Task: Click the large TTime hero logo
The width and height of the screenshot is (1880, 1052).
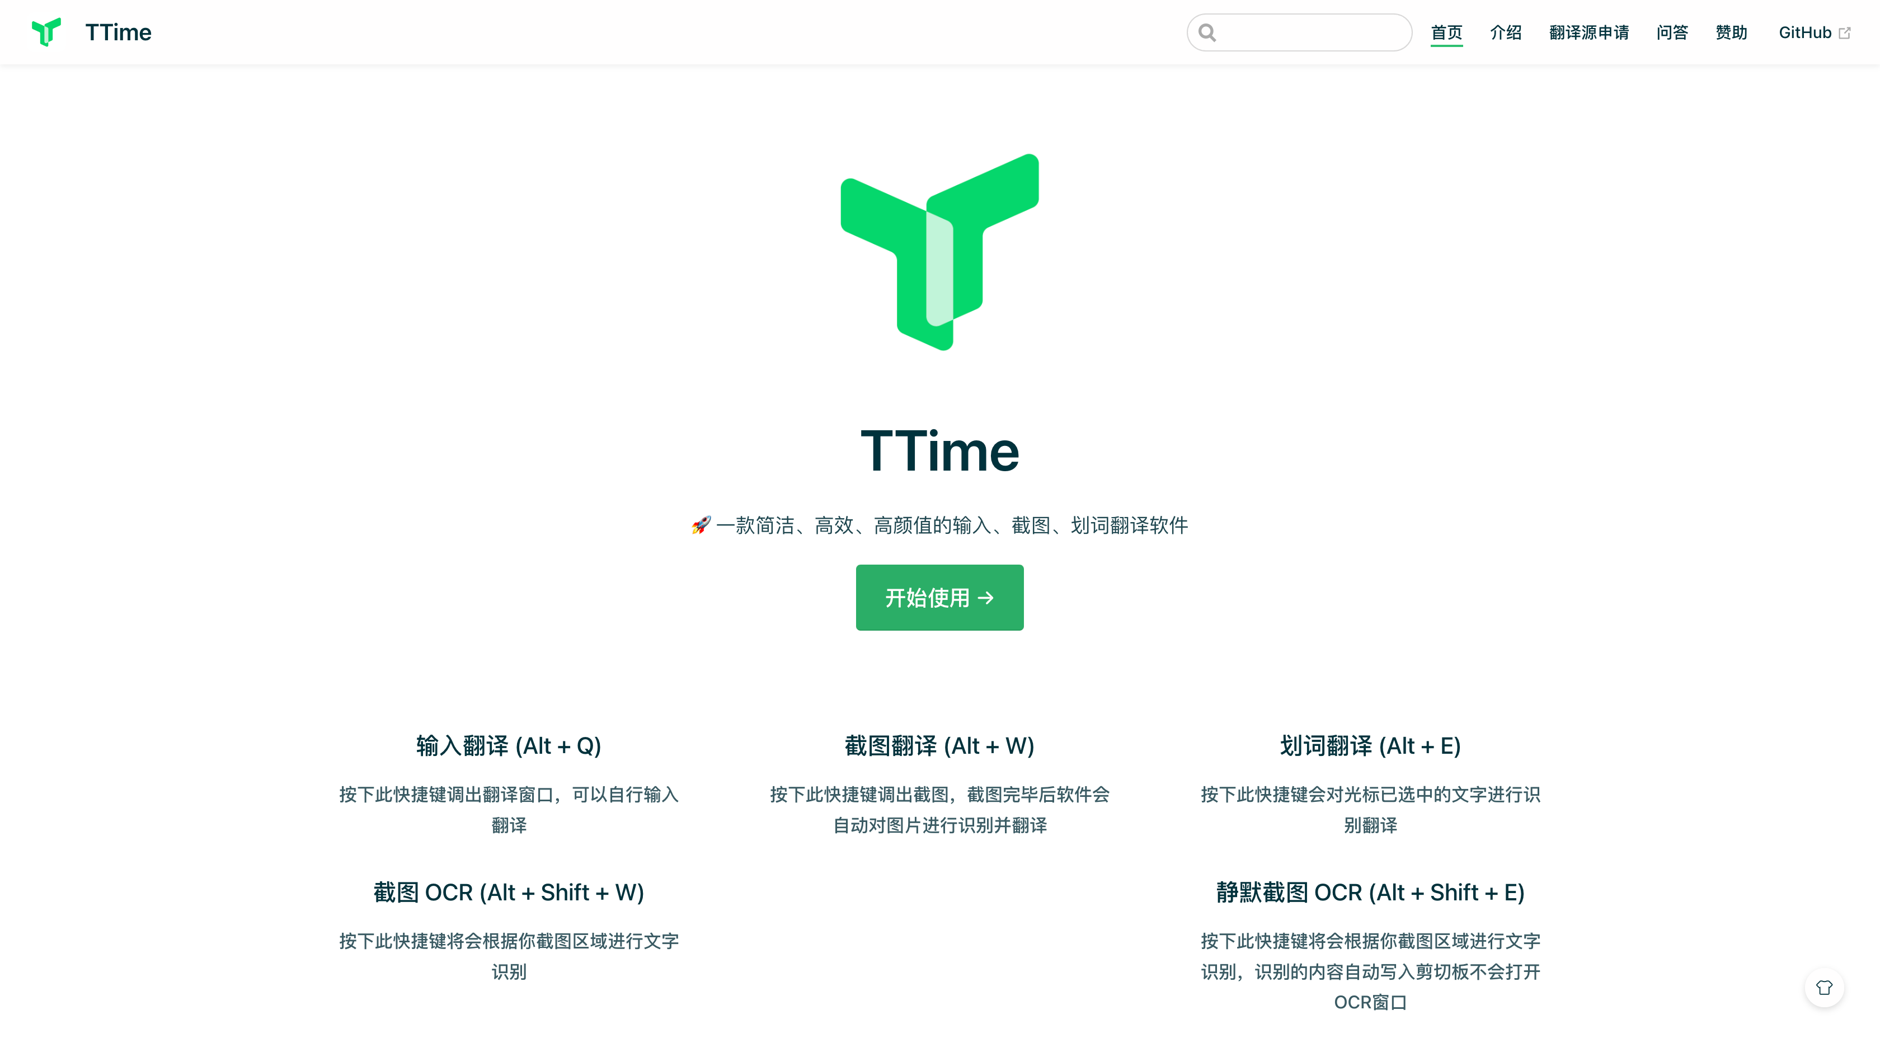Action: coord(939,252)
